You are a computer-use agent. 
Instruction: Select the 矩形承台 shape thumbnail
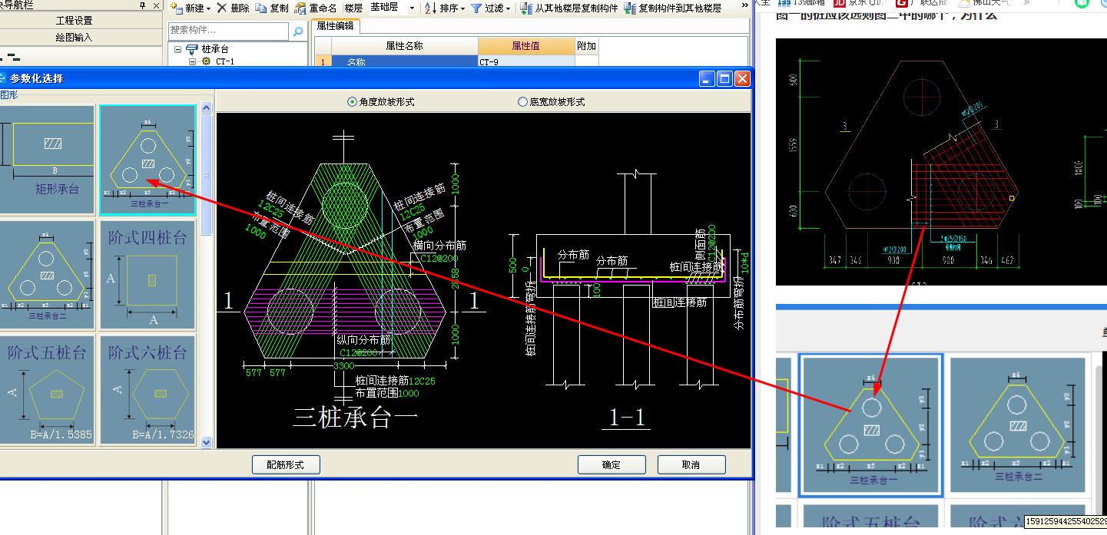(x=47, y=160)
